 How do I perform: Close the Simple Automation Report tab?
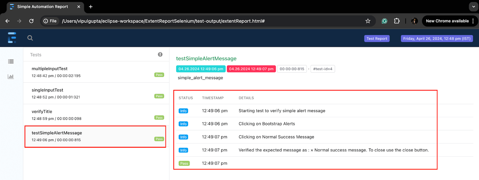(x=79, y=7)
